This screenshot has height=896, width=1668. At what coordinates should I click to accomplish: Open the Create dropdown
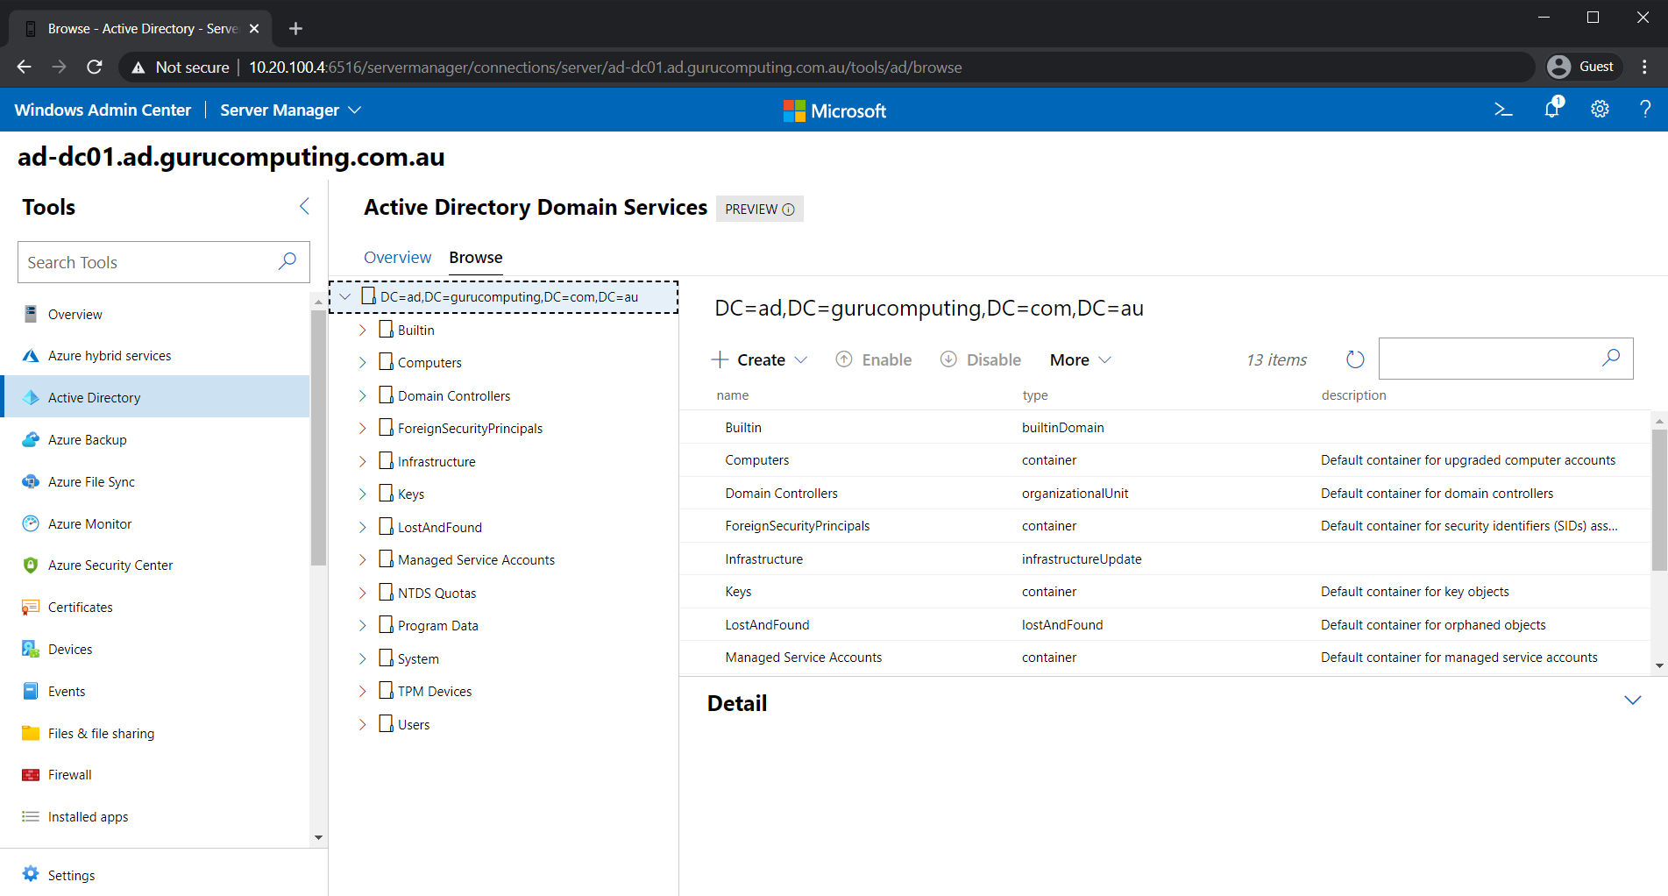point(759,359)
